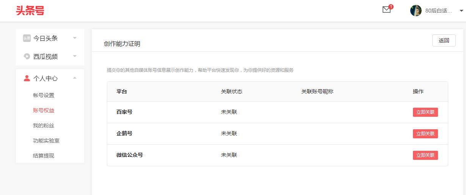
Task: Open the mail notifications envelope icon
Action: pos(386,10)
